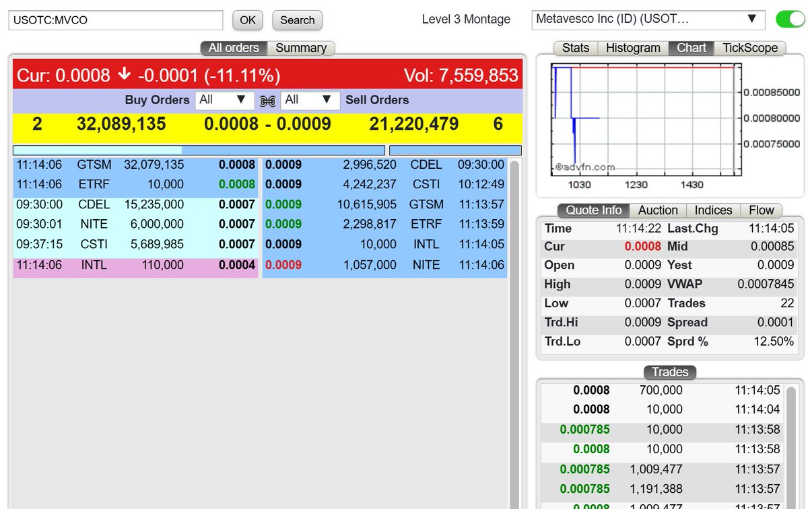Click the Vol: 7,559,853 text
The height and width of the screenshot is (509, 808).
coord(461,75)
